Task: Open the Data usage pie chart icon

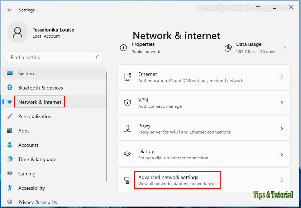Action: coord(228,48)
